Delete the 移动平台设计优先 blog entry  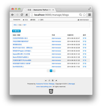pyautogui.click(x=85, y=48)
